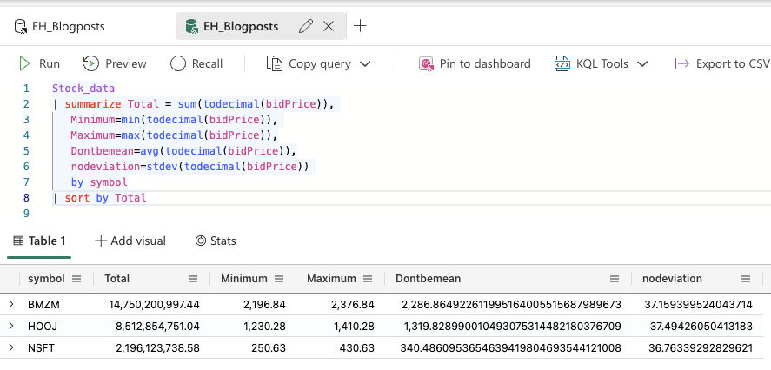This screenshot has width=771, height=370.
Task: Select the Table 1 tab
Action: click(40, 241)
